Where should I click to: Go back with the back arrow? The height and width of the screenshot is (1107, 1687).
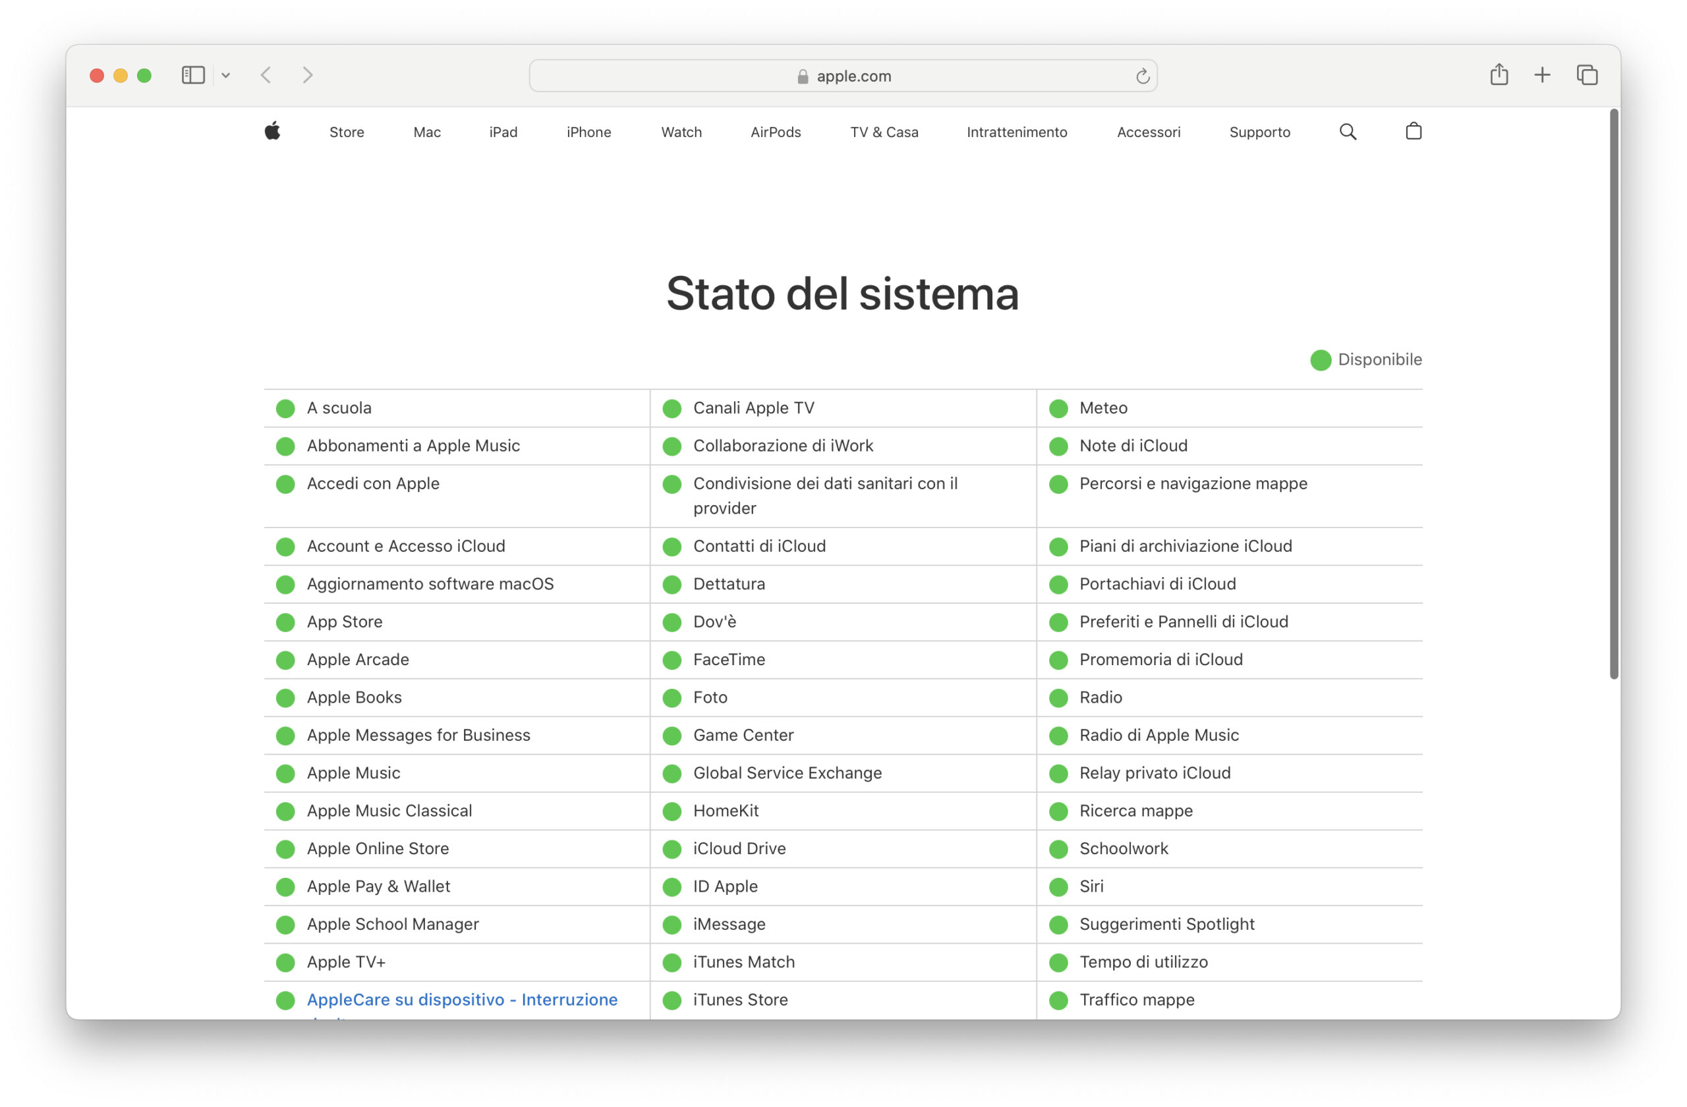(x=266, y=75)
